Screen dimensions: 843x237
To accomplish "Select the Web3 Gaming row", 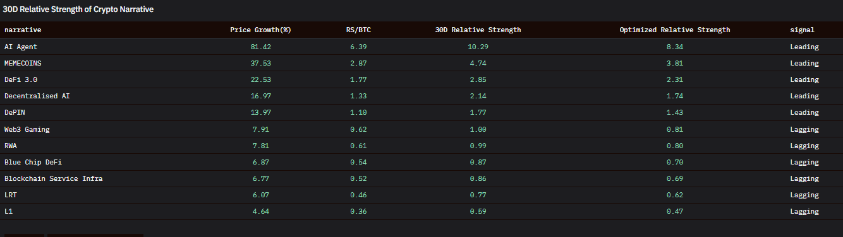I will [x=421, y=129].
